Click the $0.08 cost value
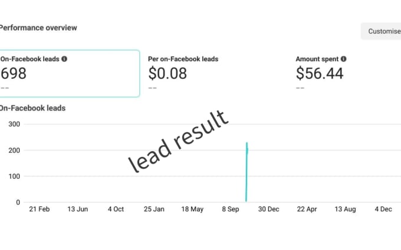 point(167,74)
